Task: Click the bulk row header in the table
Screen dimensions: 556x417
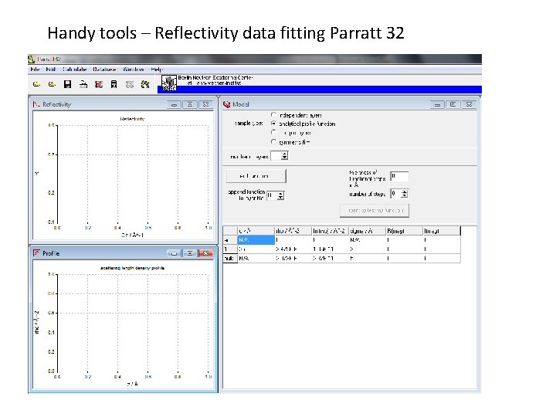Action: pyautogui.click(x=230, y=259)
